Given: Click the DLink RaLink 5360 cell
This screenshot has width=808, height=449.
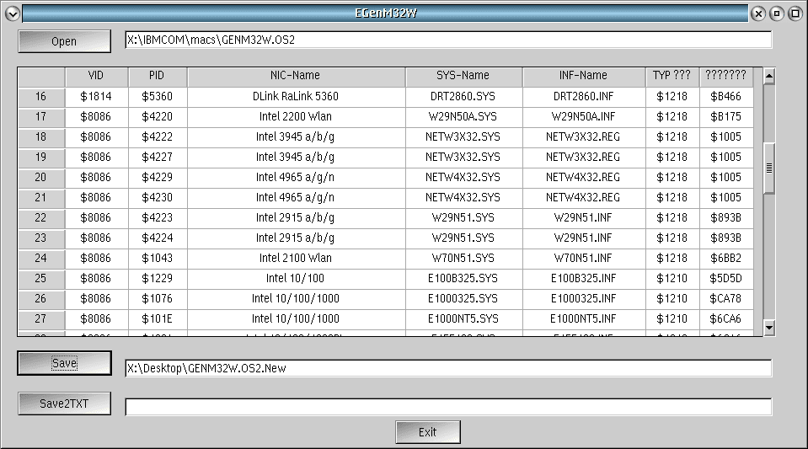Looking at the screenshot, I should 295,97.
